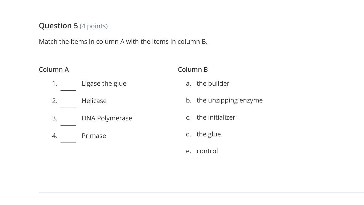
Task: Click the '(4 points)' label
Action: (94, 26)
